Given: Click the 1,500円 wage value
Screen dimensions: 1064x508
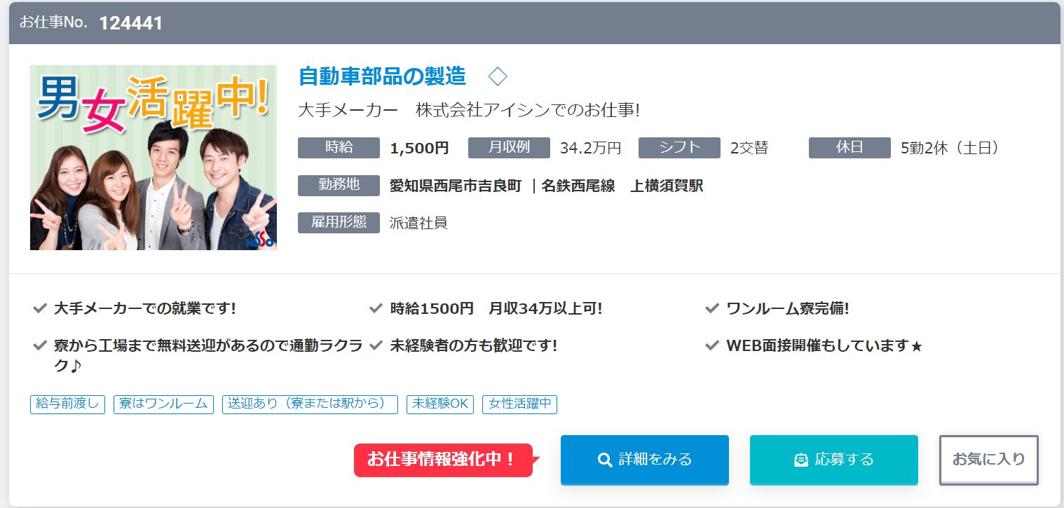Looking at the screenshot, I should (419, 149).
